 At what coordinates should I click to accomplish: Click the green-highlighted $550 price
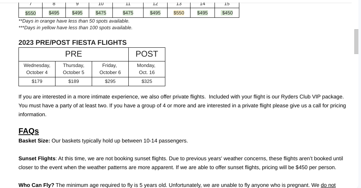click(x=31, y=13)
